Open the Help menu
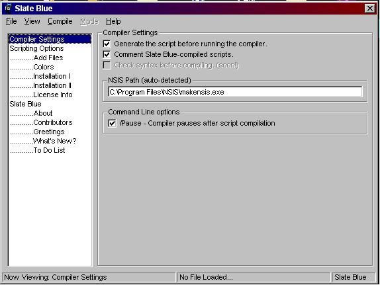Image resolution: width=380 pixels, height=285 pixels. (x=113, y=21)
